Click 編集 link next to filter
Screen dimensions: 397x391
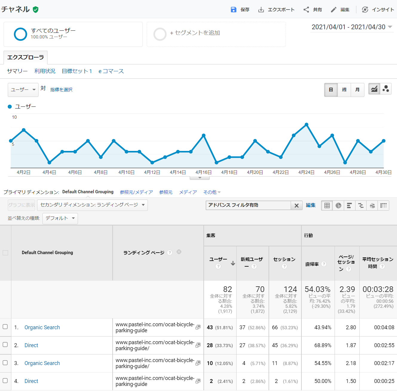click(311, 205)
